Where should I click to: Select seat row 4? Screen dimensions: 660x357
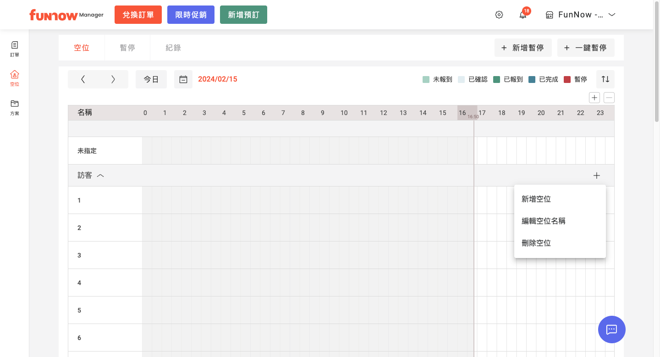tap(79, 283)
